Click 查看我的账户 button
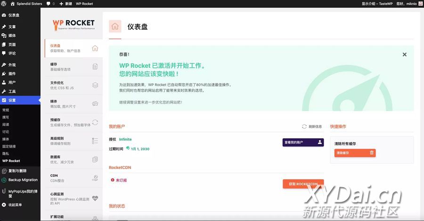The image size is (424, 221). [x=303, y=142]
